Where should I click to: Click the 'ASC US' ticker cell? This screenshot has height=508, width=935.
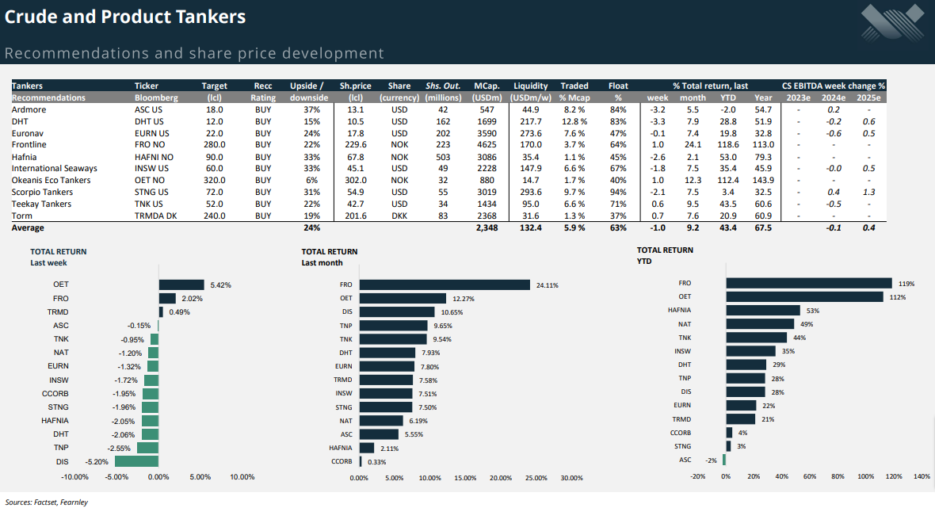[148, 109]
